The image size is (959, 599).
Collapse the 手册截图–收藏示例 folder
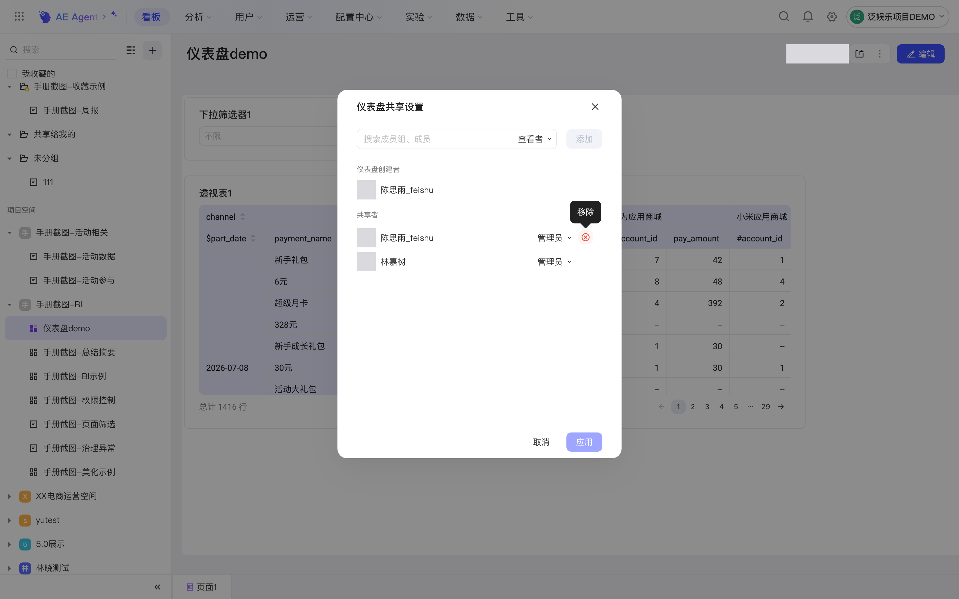pyautogui.click(x=10, y=87)
